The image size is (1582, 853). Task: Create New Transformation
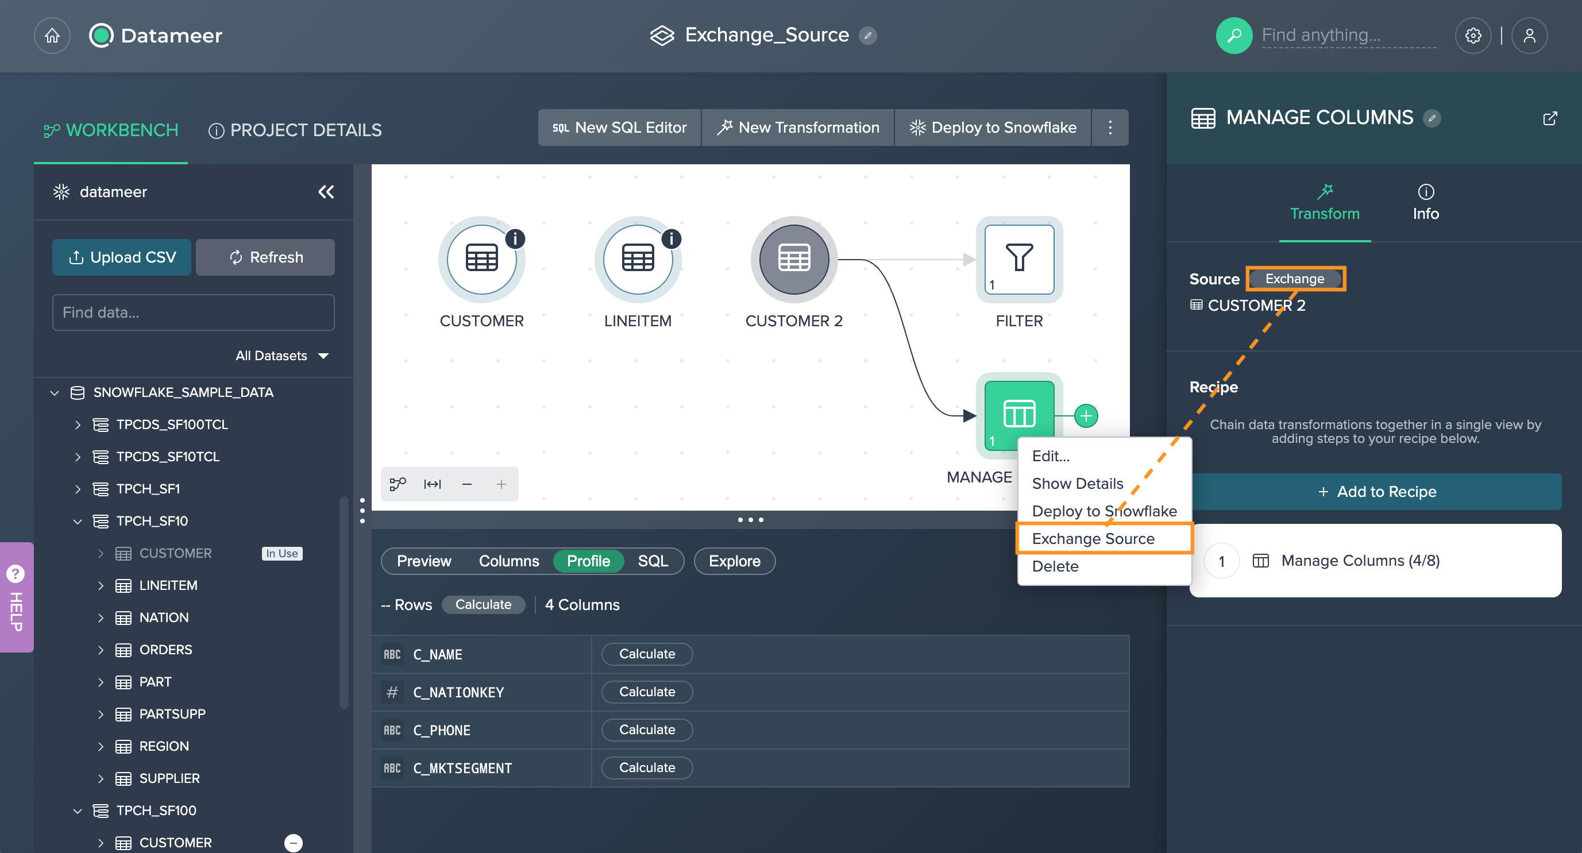pos(798,128)
